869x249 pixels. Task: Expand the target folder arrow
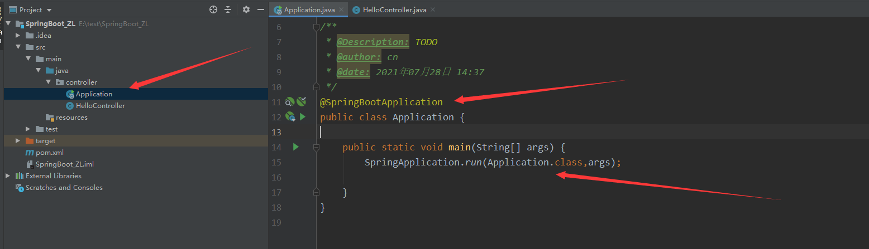pos(18,141)
